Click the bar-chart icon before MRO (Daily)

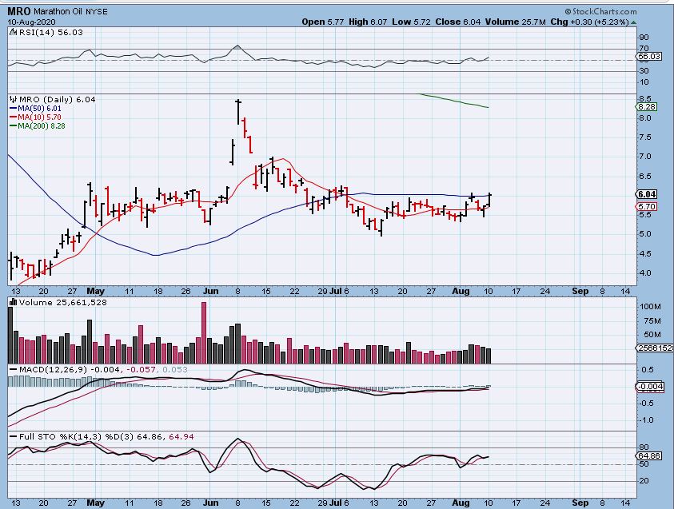[x=14, y=99]
